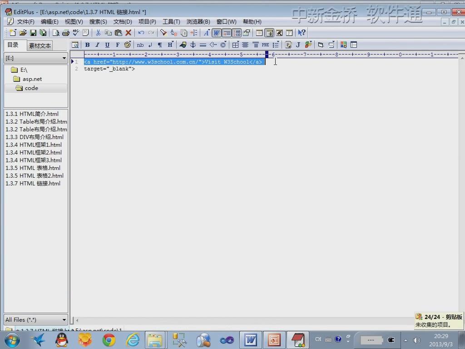The image size is (465, 349).
Task: Open Word from the taskbar
Action: coord(251,340)
